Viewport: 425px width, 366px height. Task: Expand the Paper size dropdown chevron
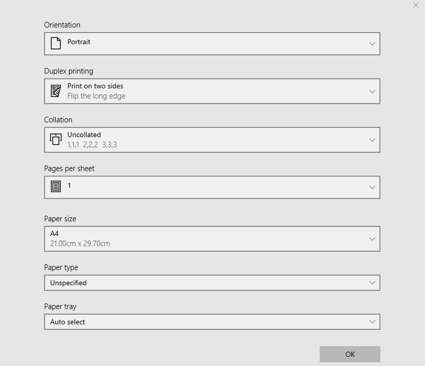(x=372, y=239)
